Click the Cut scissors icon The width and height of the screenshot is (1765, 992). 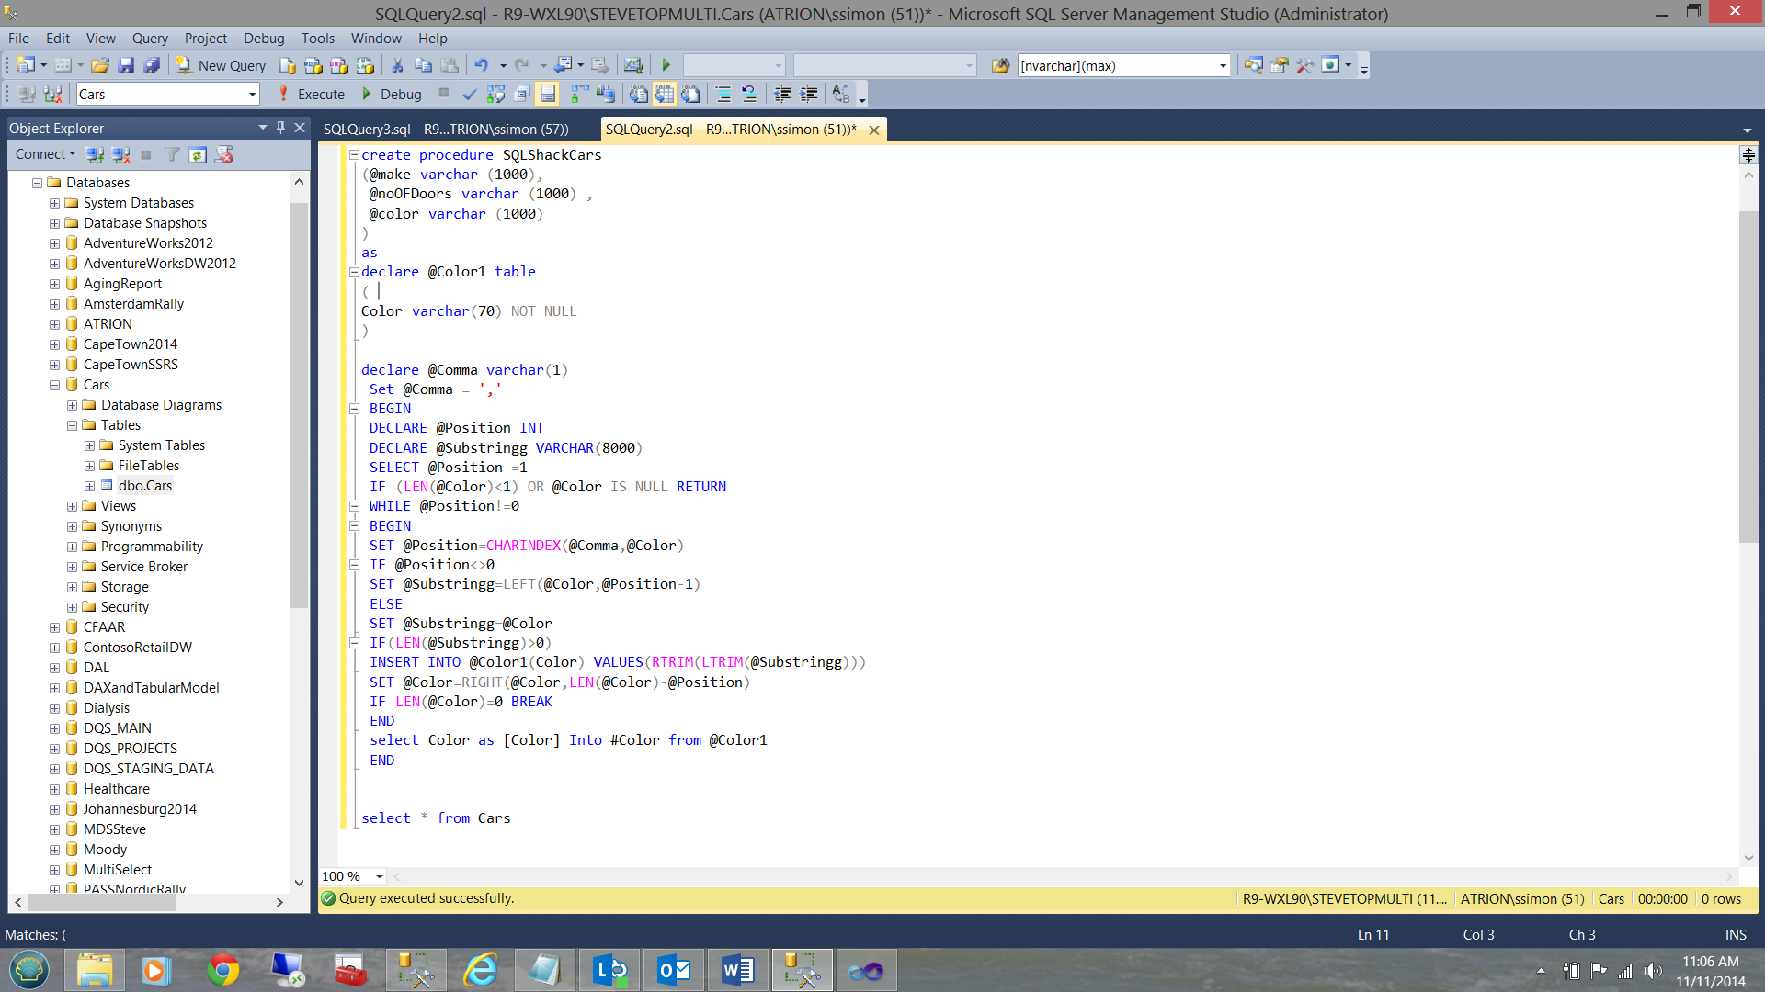(x=397, y=66)
